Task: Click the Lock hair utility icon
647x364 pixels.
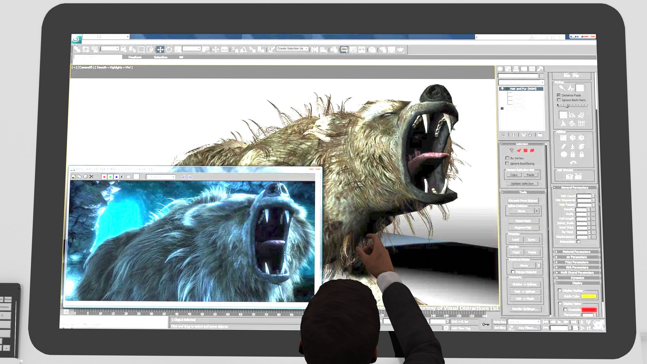Action: point(573,154)
